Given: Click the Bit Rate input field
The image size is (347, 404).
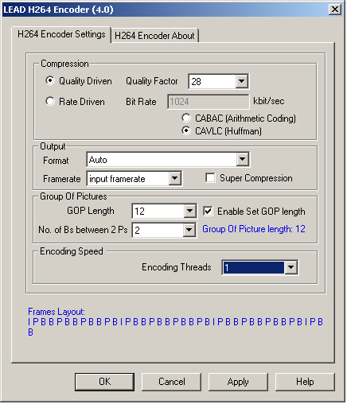Looking at the screenshot, I should click(x=209, y=102).
